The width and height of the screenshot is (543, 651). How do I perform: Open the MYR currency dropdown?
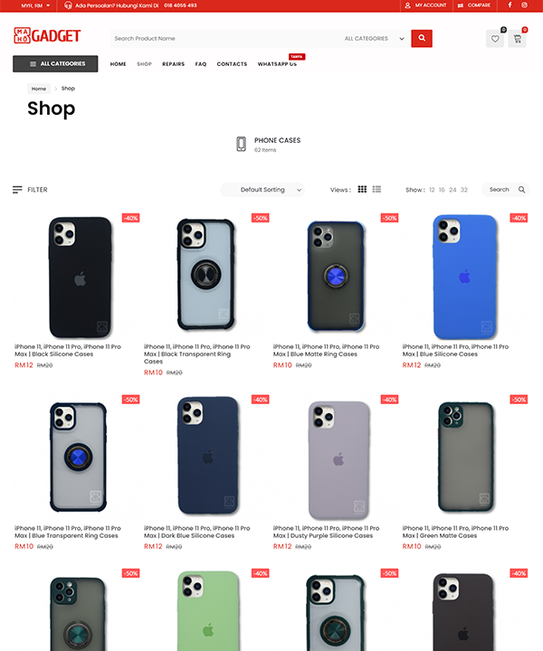(x=35, y=5)
